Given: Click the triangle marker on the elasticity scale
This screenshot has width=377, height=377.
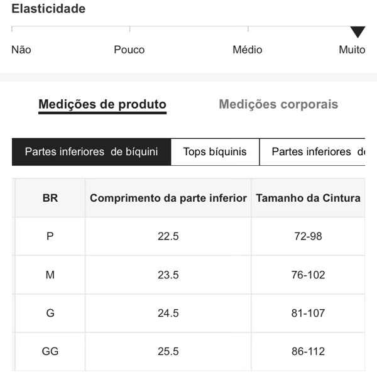Looking at the screenshot, I should tap(358, 32).
